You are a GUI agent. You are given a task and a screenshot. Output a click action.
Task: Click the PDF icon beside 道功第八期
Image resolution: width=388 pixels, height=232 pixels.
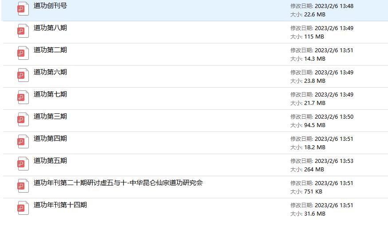[23, 31]
